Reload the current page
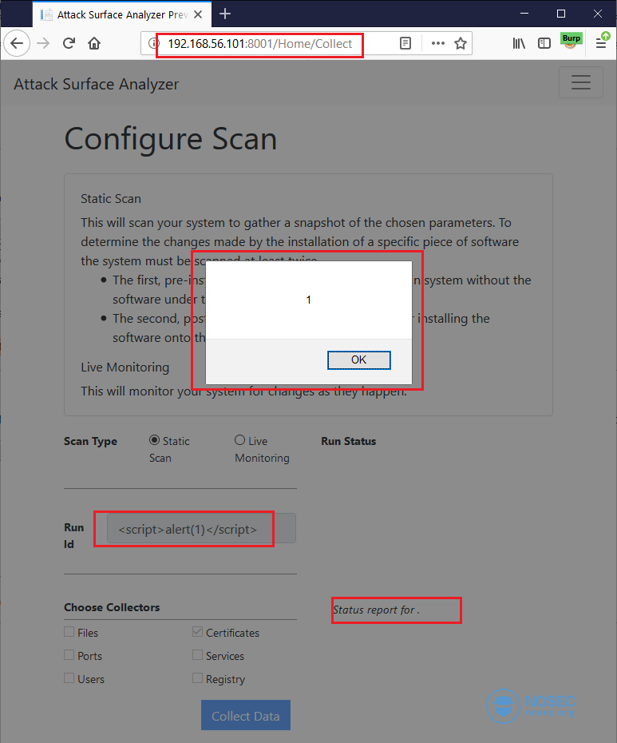This screenshot has width=617, height=743. click(x=69, y=44)
